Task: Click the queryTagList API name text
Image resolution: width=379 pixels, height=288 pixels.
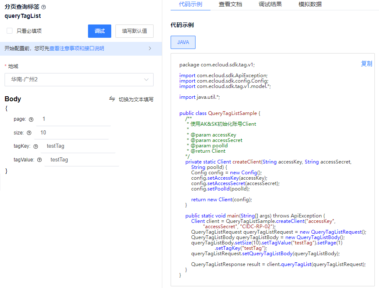Action: [23, 16]
